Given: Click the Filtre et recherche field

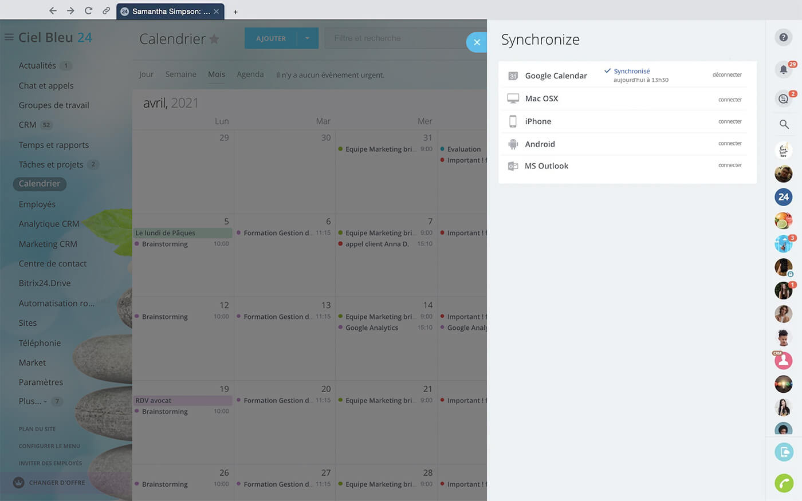Looking at the screenshot, I should (x=395, y=38).
